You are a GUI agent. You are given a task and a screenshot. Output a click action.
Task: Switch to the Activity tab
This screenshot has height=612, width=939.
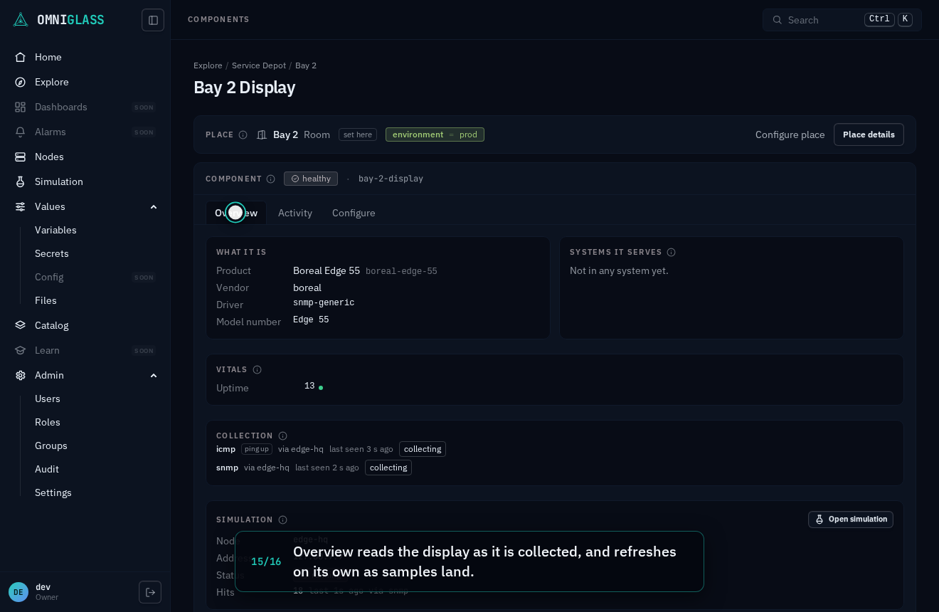tap(295, 213)
